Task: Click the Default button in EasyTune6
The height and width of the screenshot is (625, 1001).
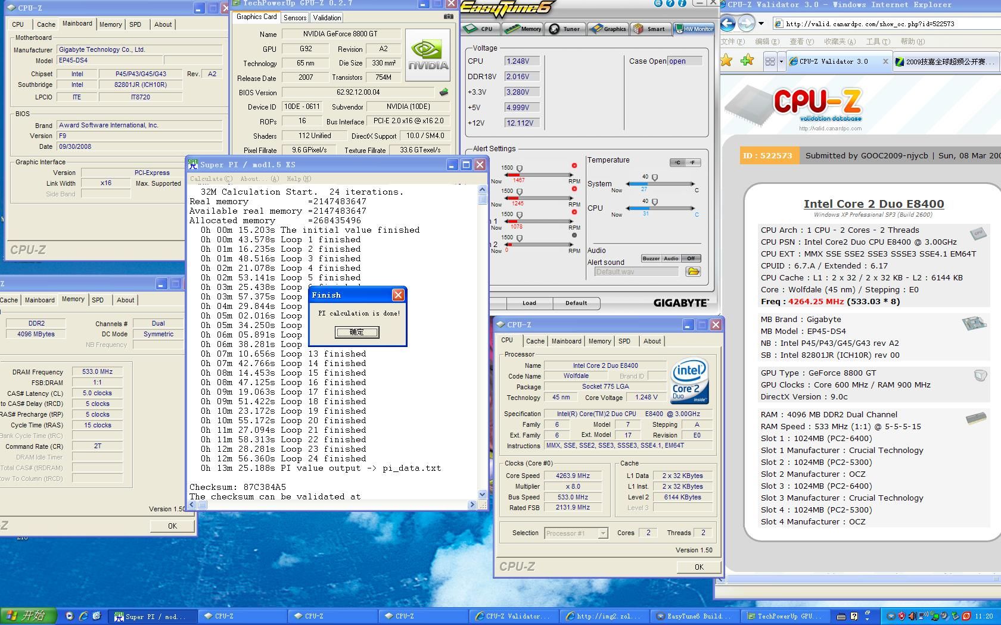Action: point(576,303)
